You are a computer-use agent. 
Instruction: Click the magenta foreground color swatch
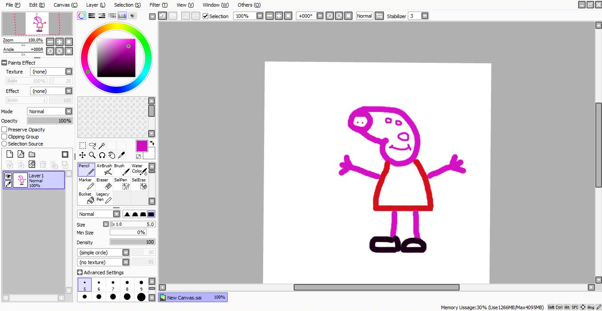coord(142,146)
